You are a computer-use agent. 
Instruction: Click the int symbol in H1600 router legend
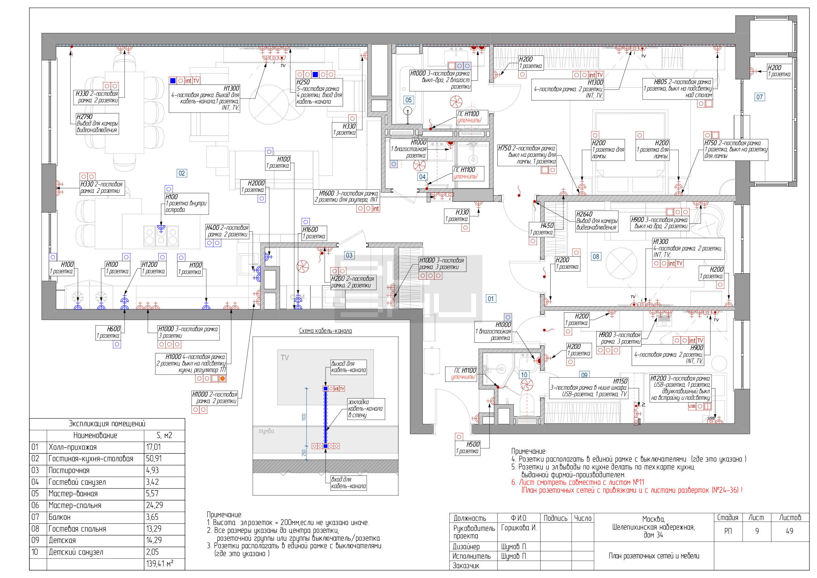click(x=376, y=209)
